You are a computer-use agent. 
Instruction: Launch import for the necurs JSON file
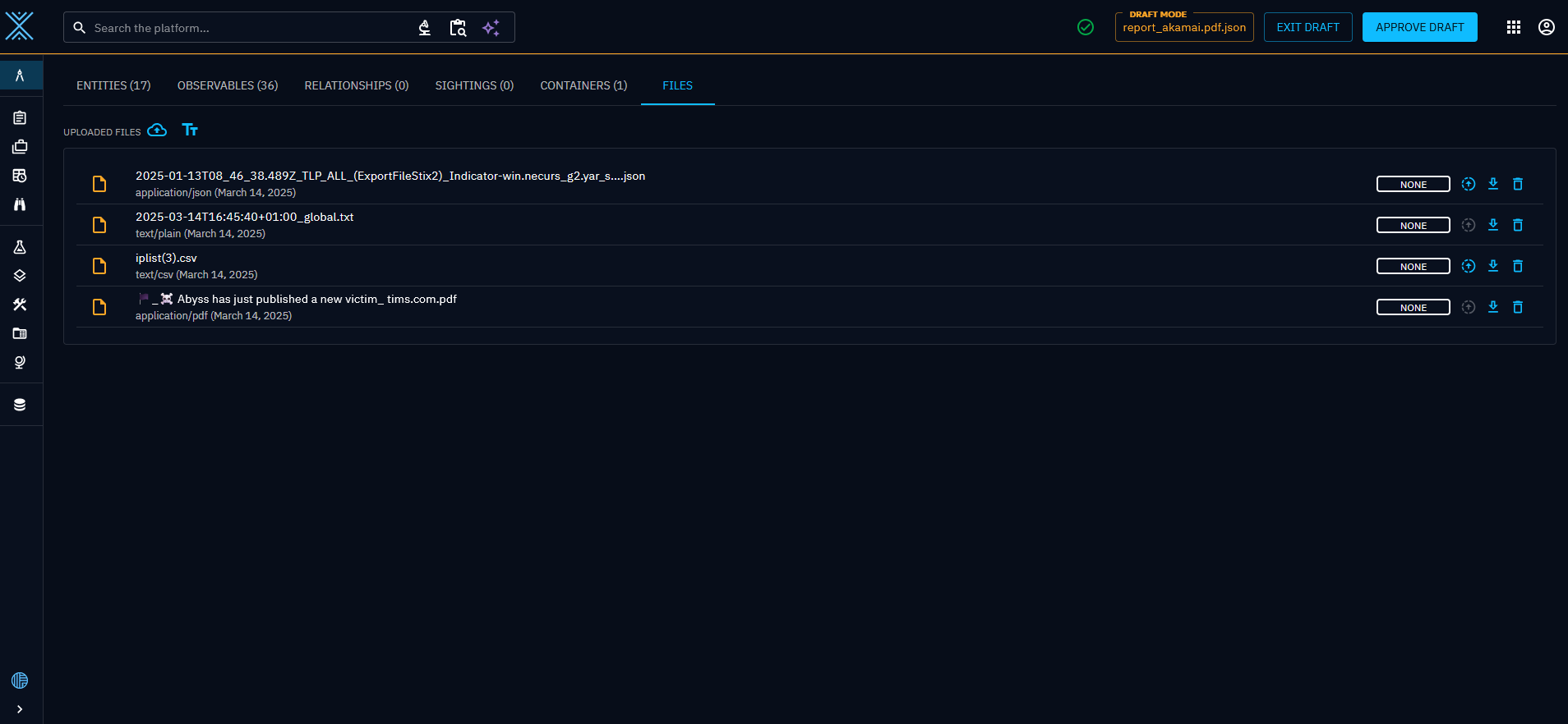click(x=1469, y=184)
